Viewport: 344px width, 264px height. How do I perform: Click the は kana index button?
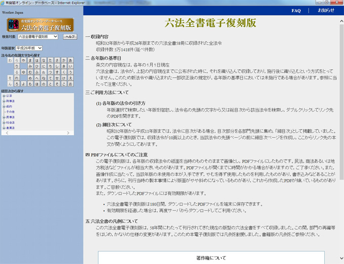[37, 60]
